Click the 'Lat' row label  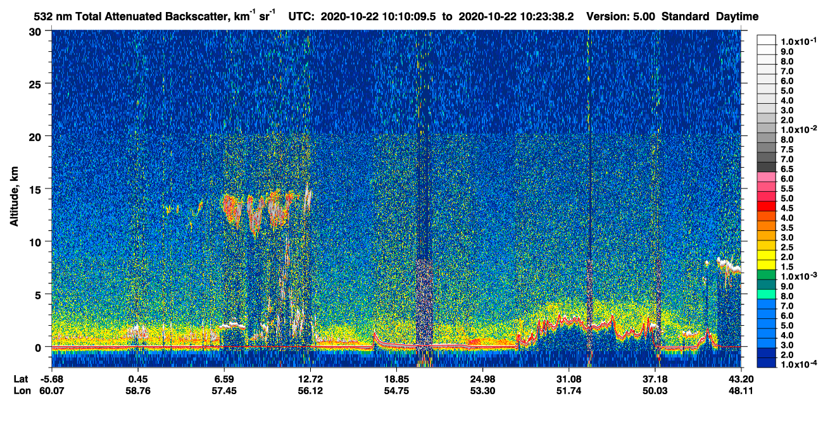[21, 379]
